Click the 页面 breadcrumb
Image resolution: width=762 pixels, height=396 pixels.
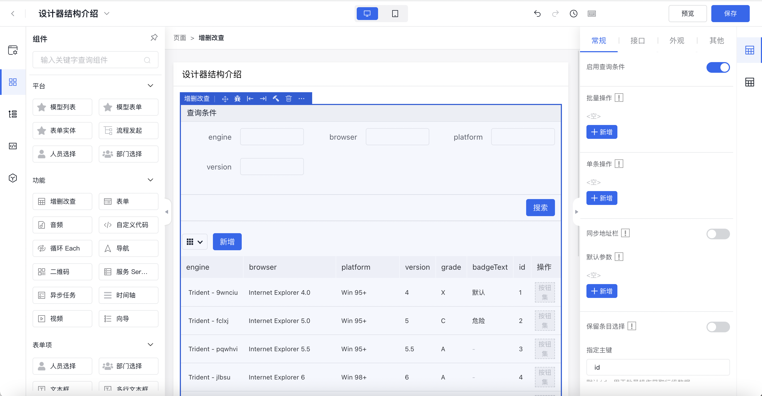[x=180, y=38]
